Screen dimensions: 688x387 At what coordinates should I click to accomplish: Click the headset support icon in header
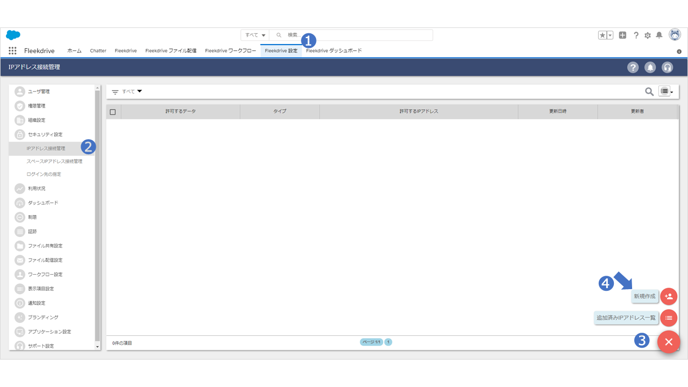tap(668, 67)
